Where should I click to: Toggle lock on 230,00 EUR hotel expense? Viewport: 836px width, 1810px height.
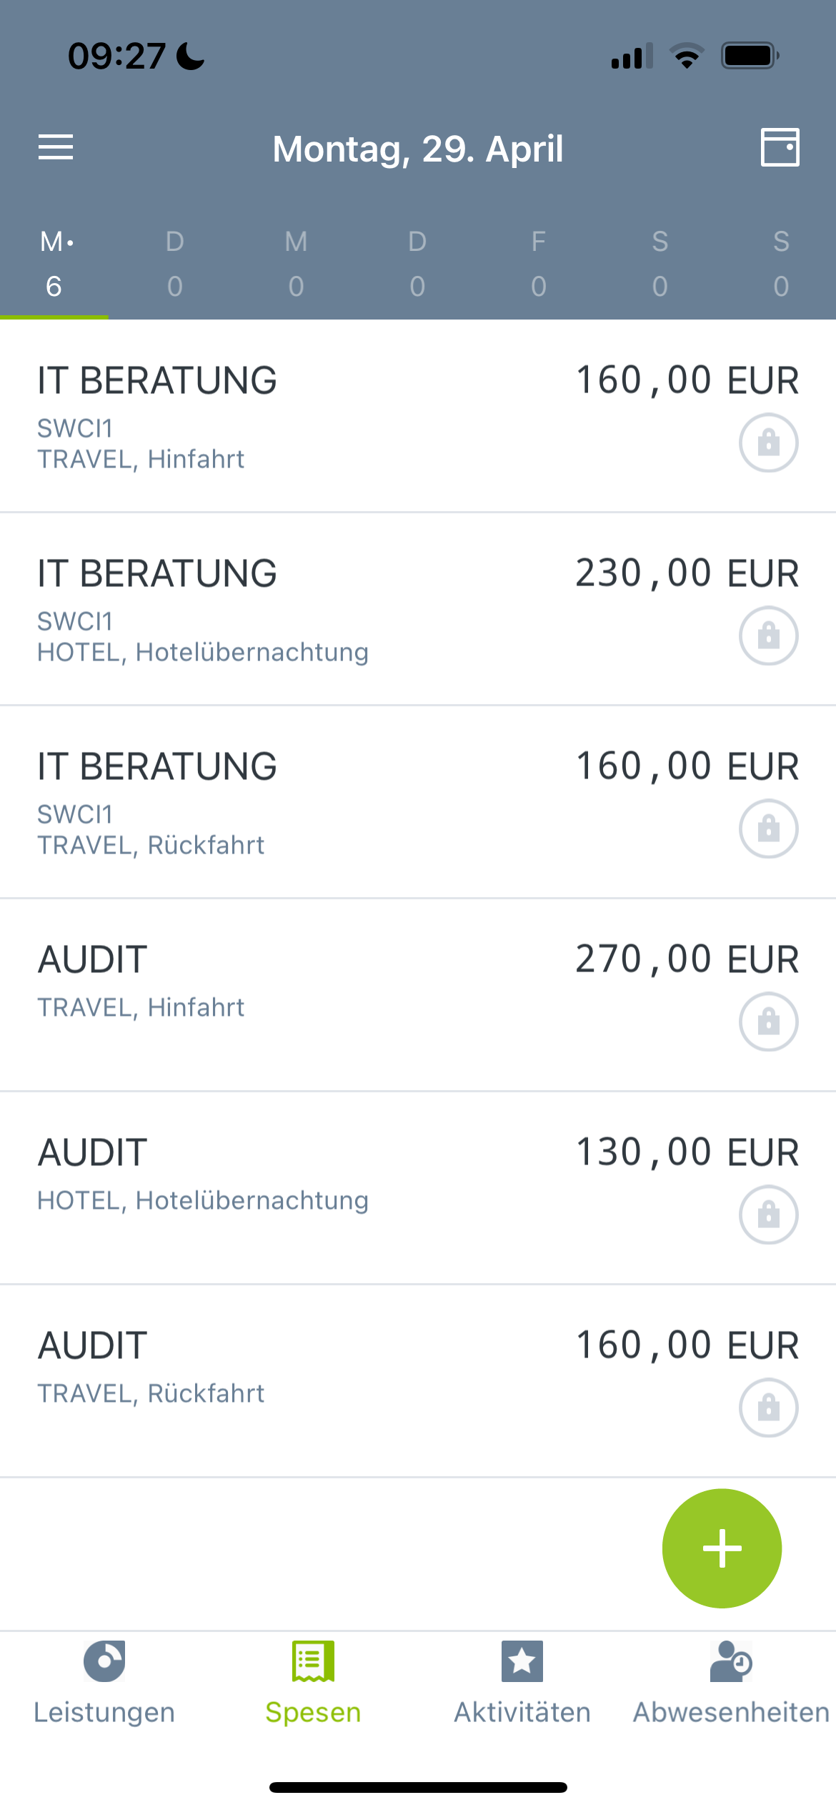point(768,636)
